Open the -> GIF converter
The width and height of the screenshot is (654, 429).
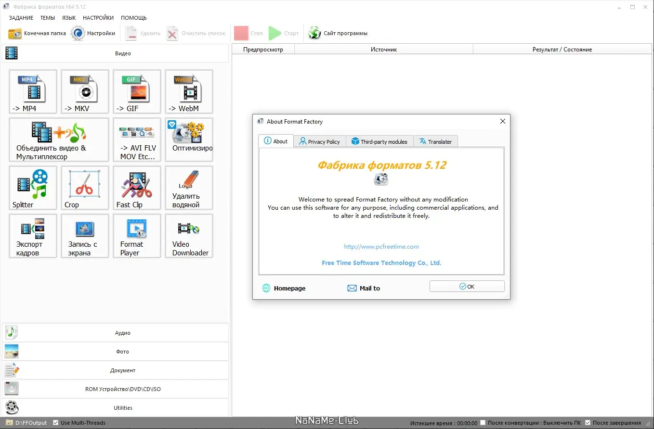[x=137, y=91]
